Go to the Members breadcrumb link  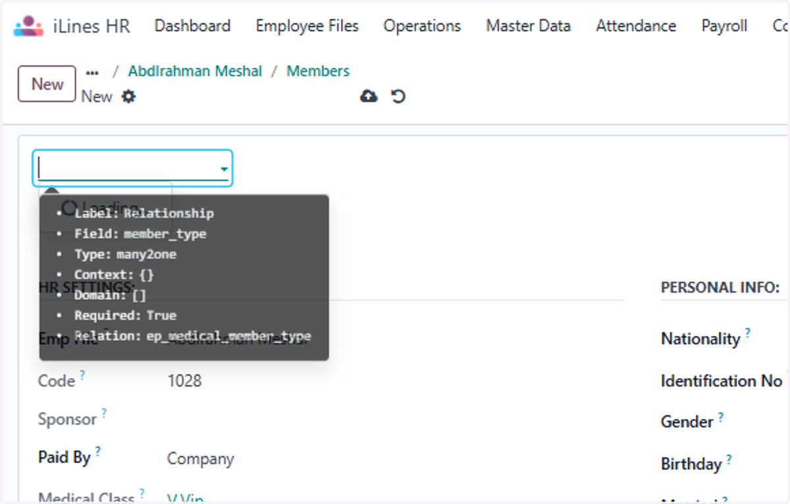click(318, 71)
